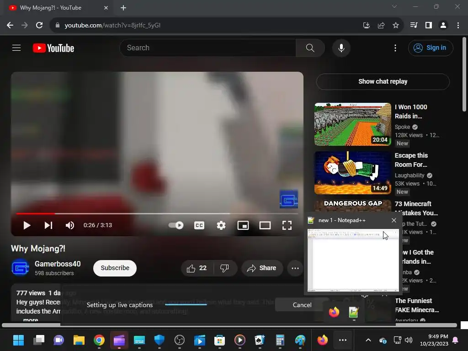Click the page vertical scrollbar
468x351 pixels.
[464, 74]
